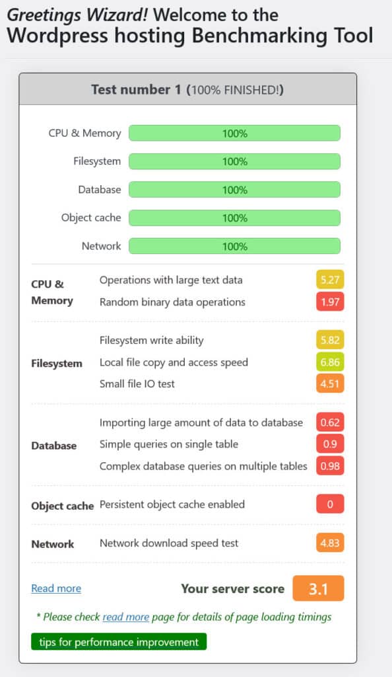This screenshot has width=392, height=677.
Task: Click the Object cache row label
Action: click(62, 506)
